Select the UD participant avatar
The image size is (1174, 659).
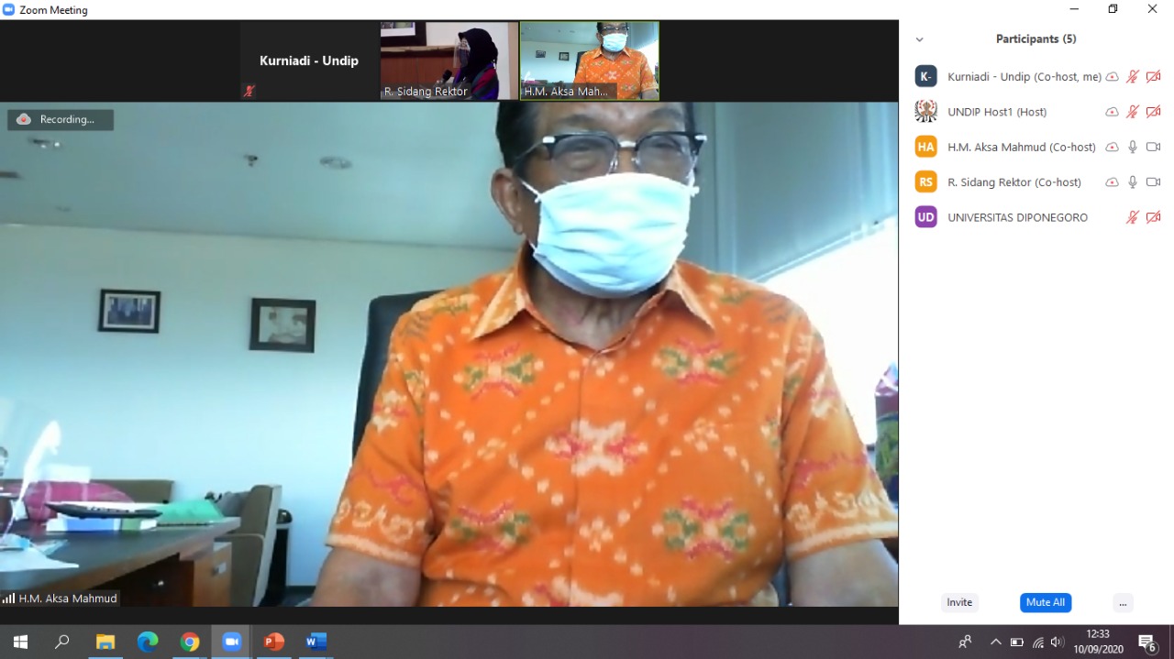926,217
